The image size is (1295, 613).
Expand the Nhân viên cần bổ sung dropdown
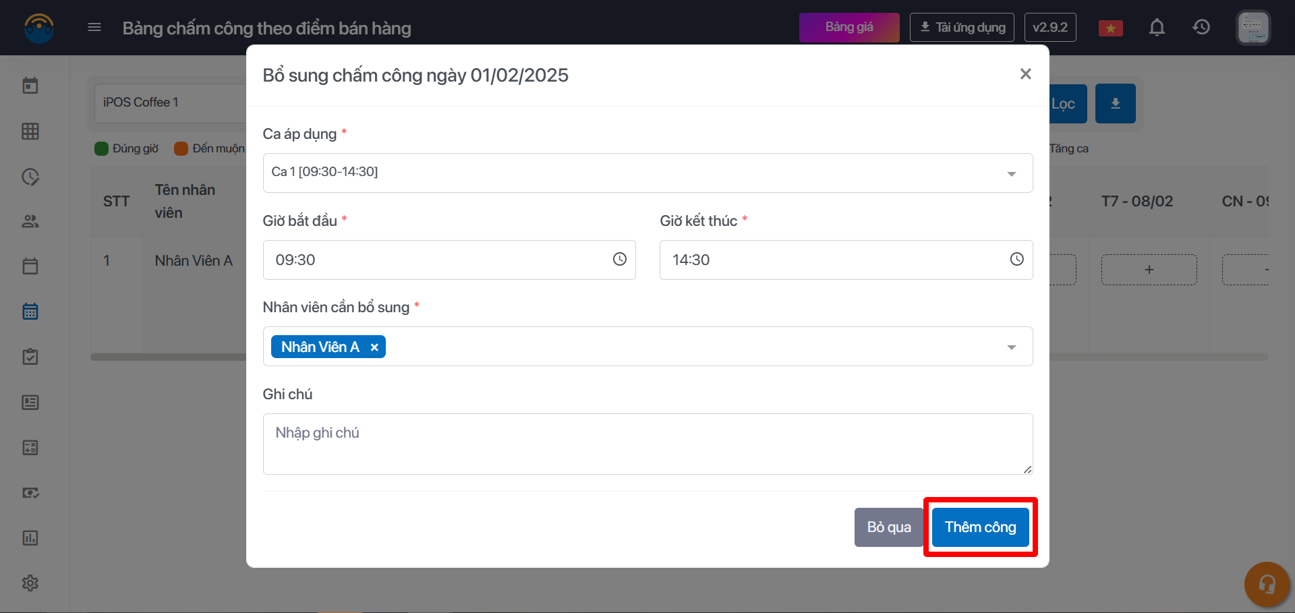pyautogui.click(x=1011, y=347)
